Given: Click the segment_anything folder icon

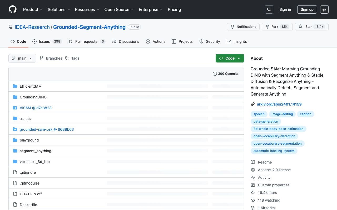Looking at the screenshot, I should point(15,151).
